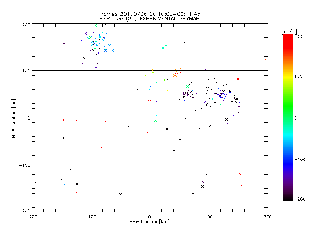The image size is (315, 236).
Task: Click the "N-S location [km]" axis label
Action: (14, 118)
